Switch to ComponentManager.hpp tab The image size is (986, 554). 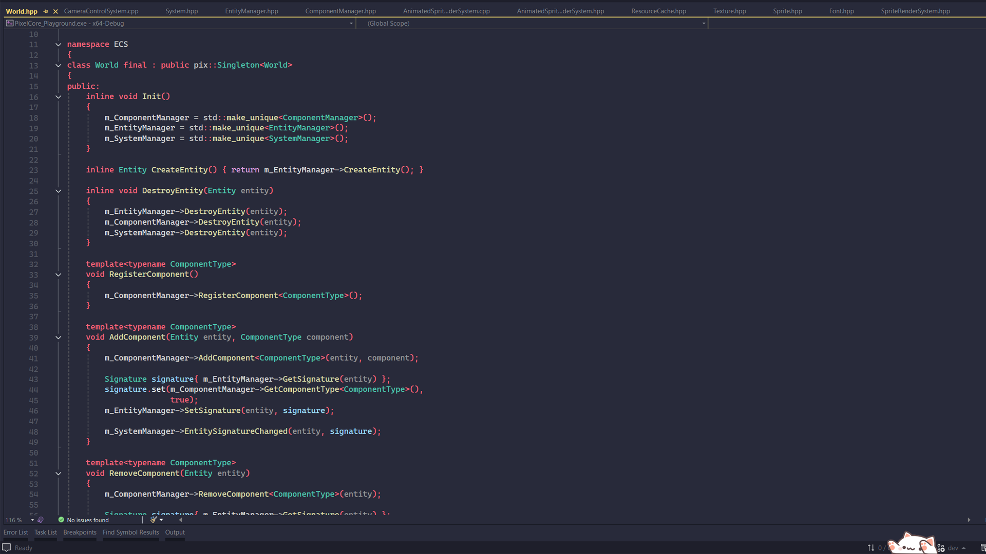coord(340,11)
